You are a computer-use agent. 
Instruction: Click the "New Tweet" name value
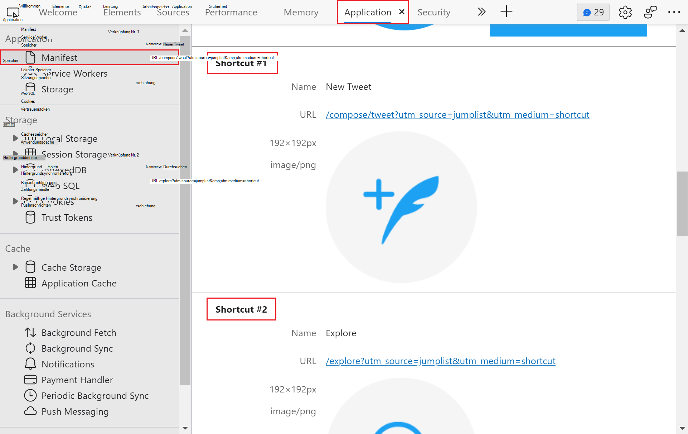point(349,87)
